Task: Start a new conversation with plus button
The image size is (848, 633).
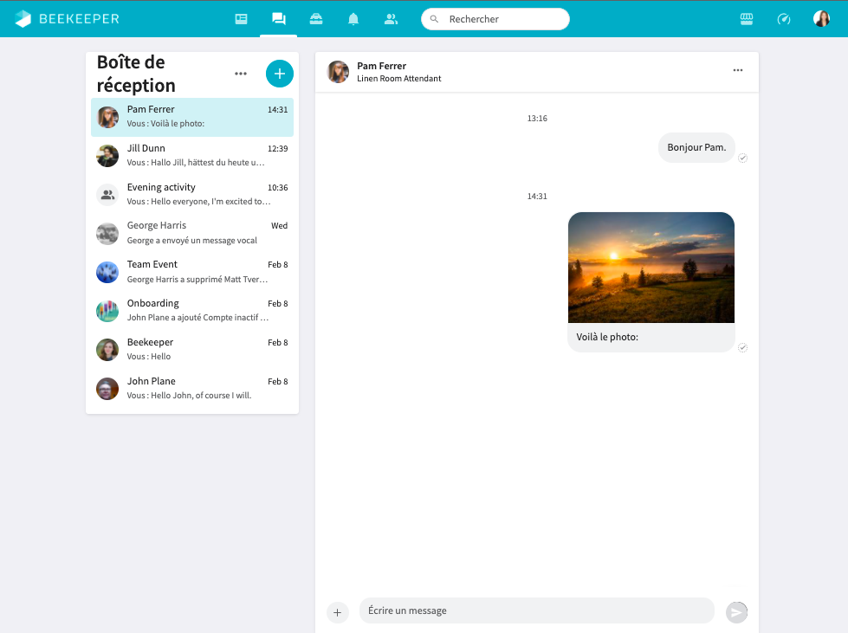Action: tap(279, 74)
